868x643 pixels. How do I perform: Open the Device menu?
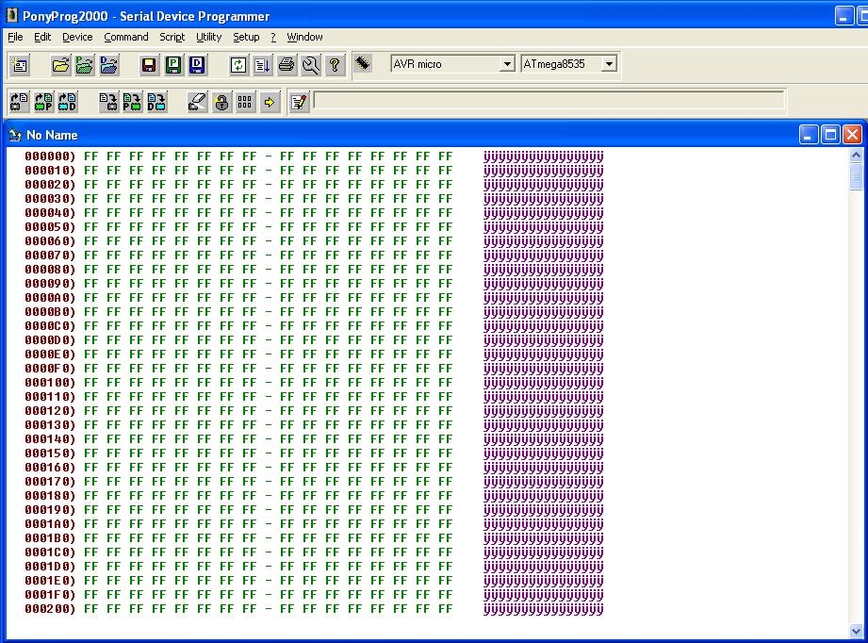tap(77, 37)
